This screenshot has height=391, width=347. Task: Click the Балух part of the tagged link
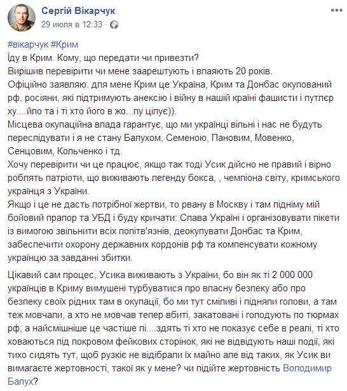click(20, 381)
